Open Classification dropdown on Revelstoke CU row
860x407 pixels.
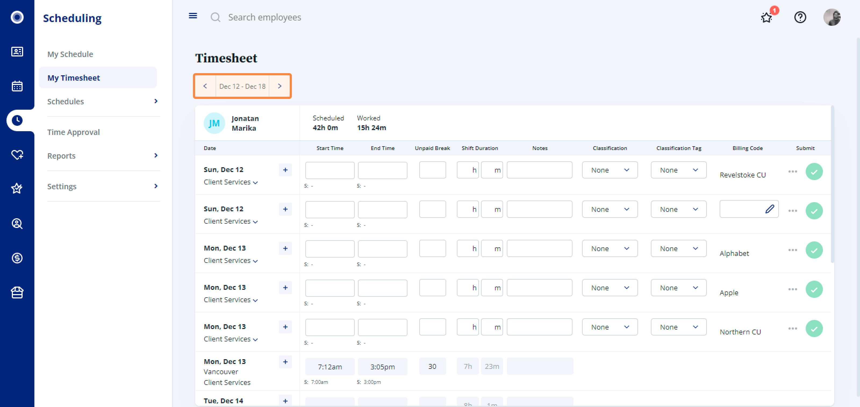(610, 170)
